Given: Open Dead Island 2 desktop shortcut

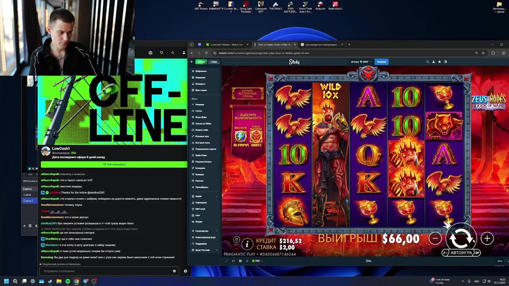Looking at the screenshot, I should [335, 6].
